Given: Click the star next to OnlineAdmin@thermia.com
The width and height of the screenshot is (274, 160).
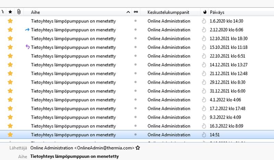Looking at the screenshot, I should [138, 148].
